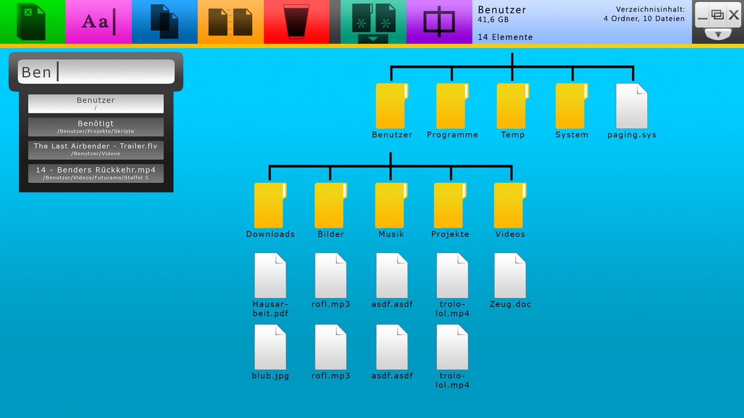Click the blue copy files icon
The image size is (744, 418).
pos(164,22)
